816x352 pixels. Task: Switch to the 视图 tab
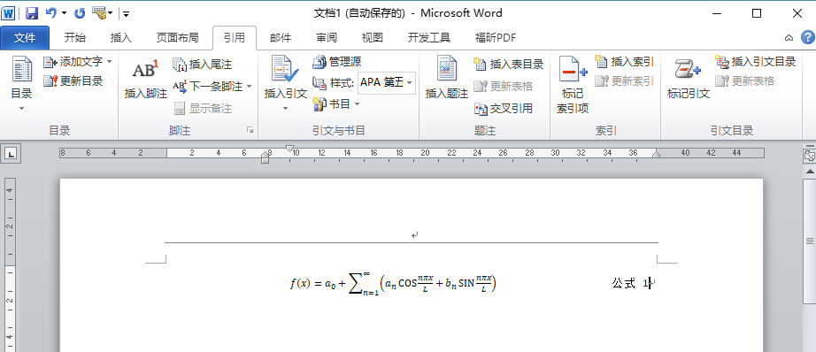372,37
